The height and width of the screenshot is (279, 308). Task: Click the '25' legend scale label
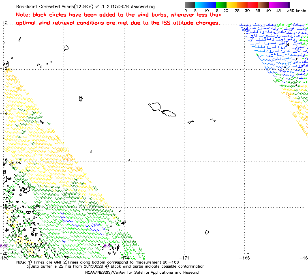point(237,11)
